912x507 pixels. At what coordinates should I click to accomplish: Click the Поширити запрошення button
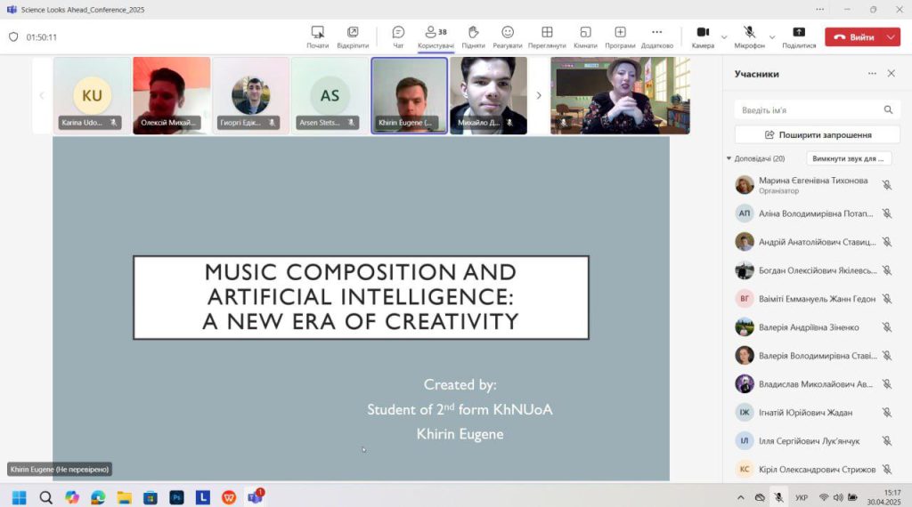(817, 135)
